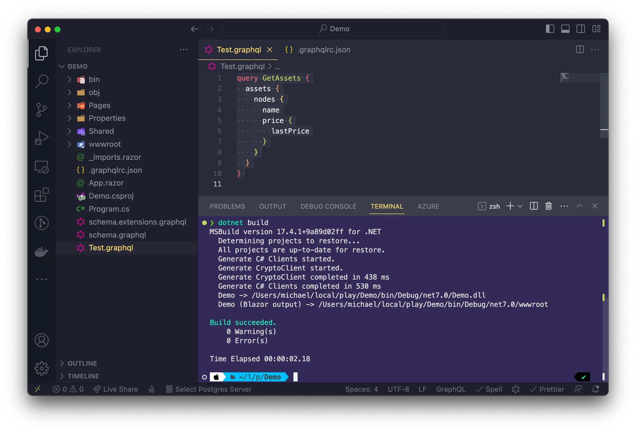
Task: Switch to the DEBUG CONSOLE tab
Action: click(x=328, y=206)
